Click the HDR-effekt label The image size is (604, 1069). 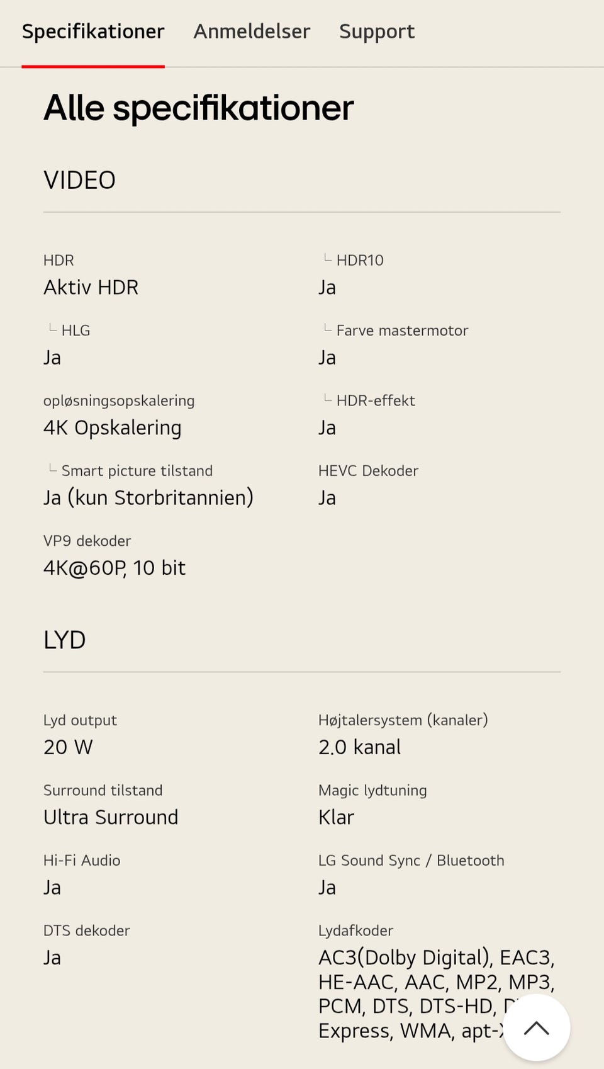tap(376, 400)
